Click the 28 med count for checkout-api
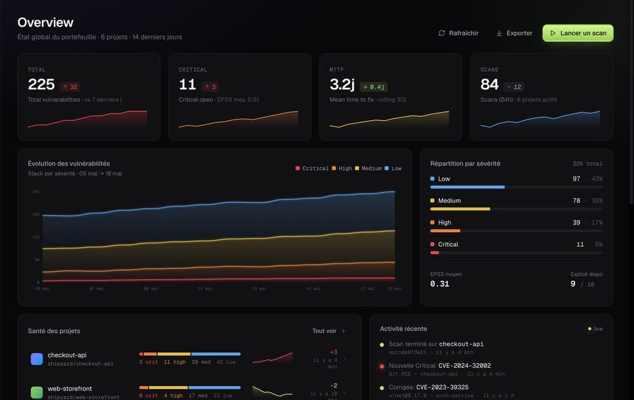The height and width of the screenshot is (400, 634). [201, 362]
